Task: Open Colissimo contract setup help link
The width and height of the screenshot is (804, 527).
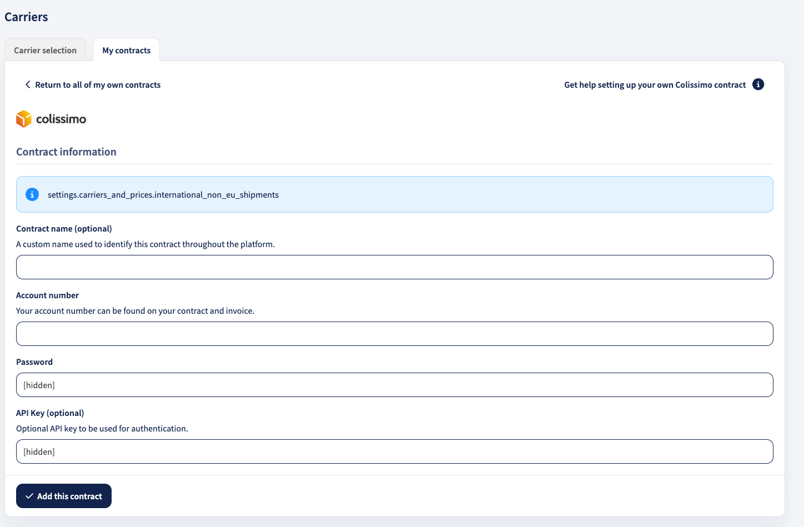Action: click(x=655, y=84)
